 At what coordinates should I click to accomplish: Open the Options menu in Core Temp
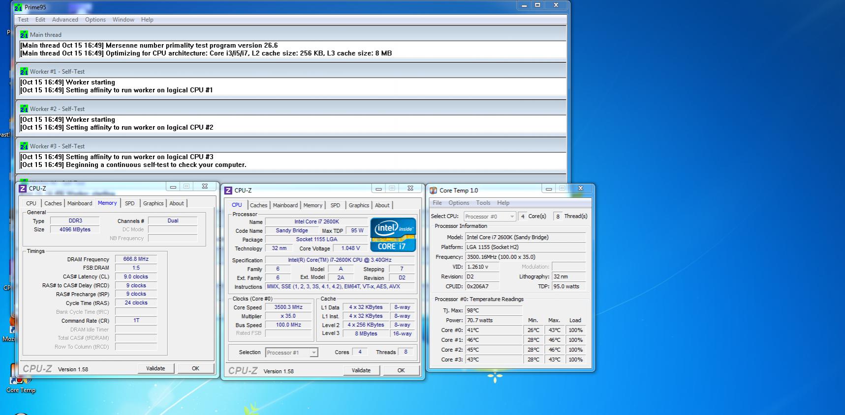pos(459,203)
